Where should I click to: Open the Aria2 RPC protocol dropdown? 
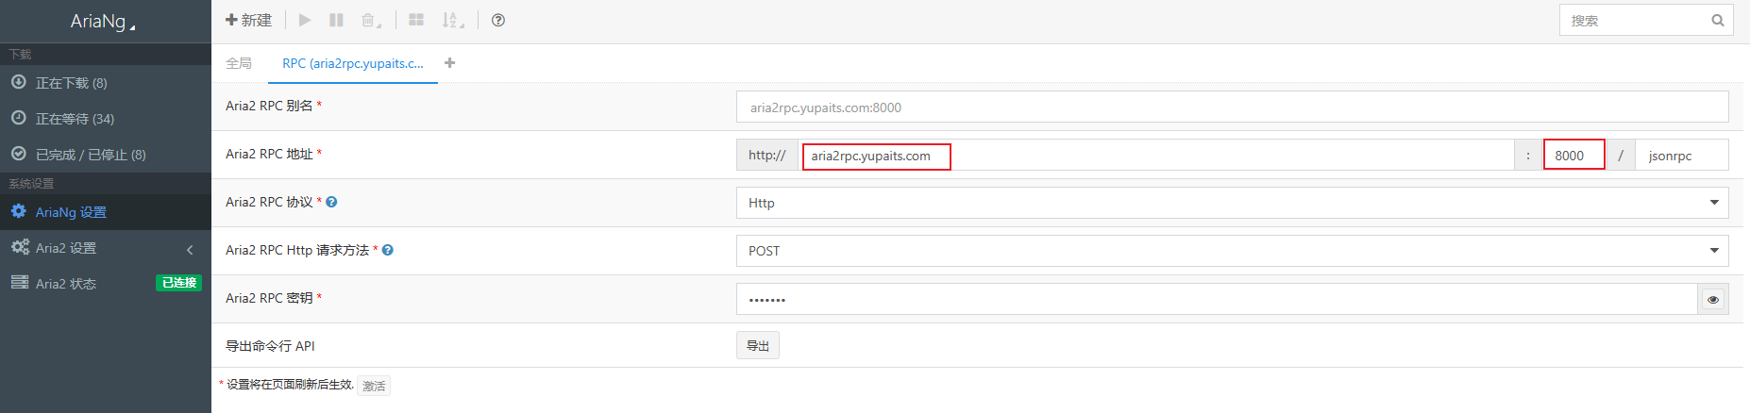coord(1232,203)
